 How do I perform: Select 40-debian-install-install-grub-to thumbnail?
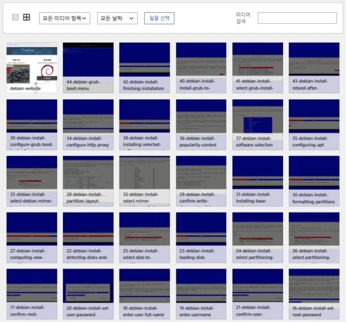click(201, 68)
